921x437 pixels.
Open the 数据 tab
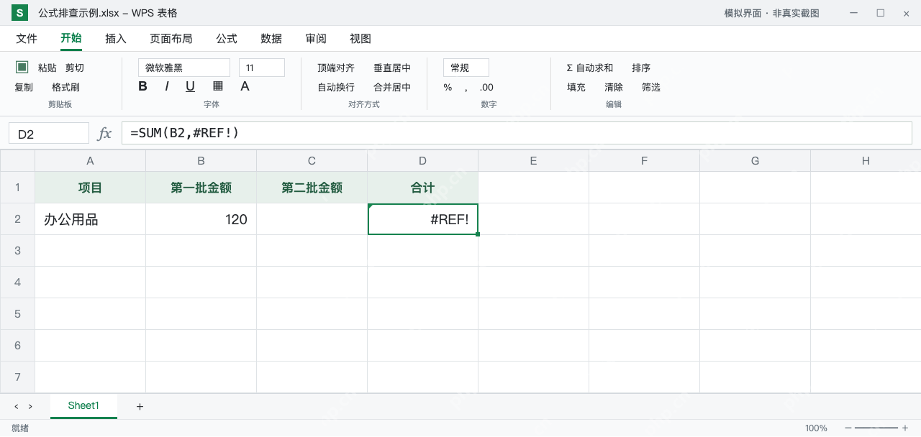click(271, 39)
